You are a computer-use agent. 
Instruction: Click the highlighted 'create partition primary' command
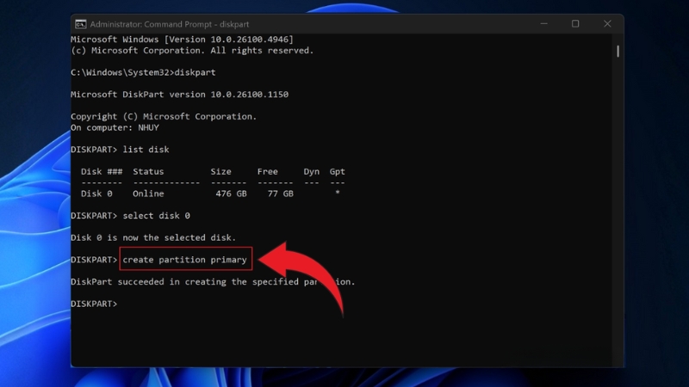[x=185, y=259]
